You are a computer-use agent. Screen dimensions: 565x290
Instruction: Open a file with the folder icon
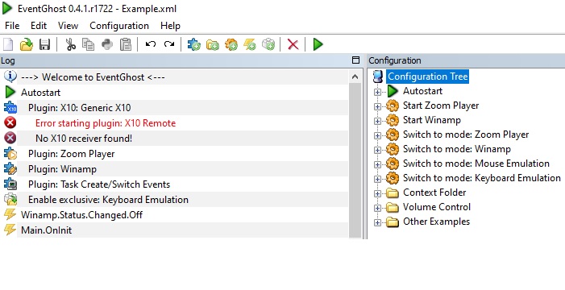(27, 44)
